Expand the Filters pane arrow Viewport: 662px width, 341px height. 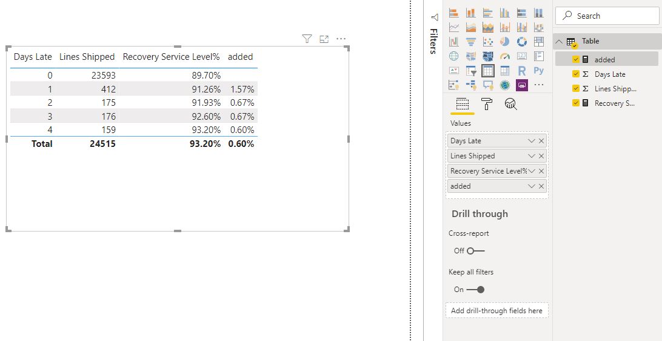point(435,18)
